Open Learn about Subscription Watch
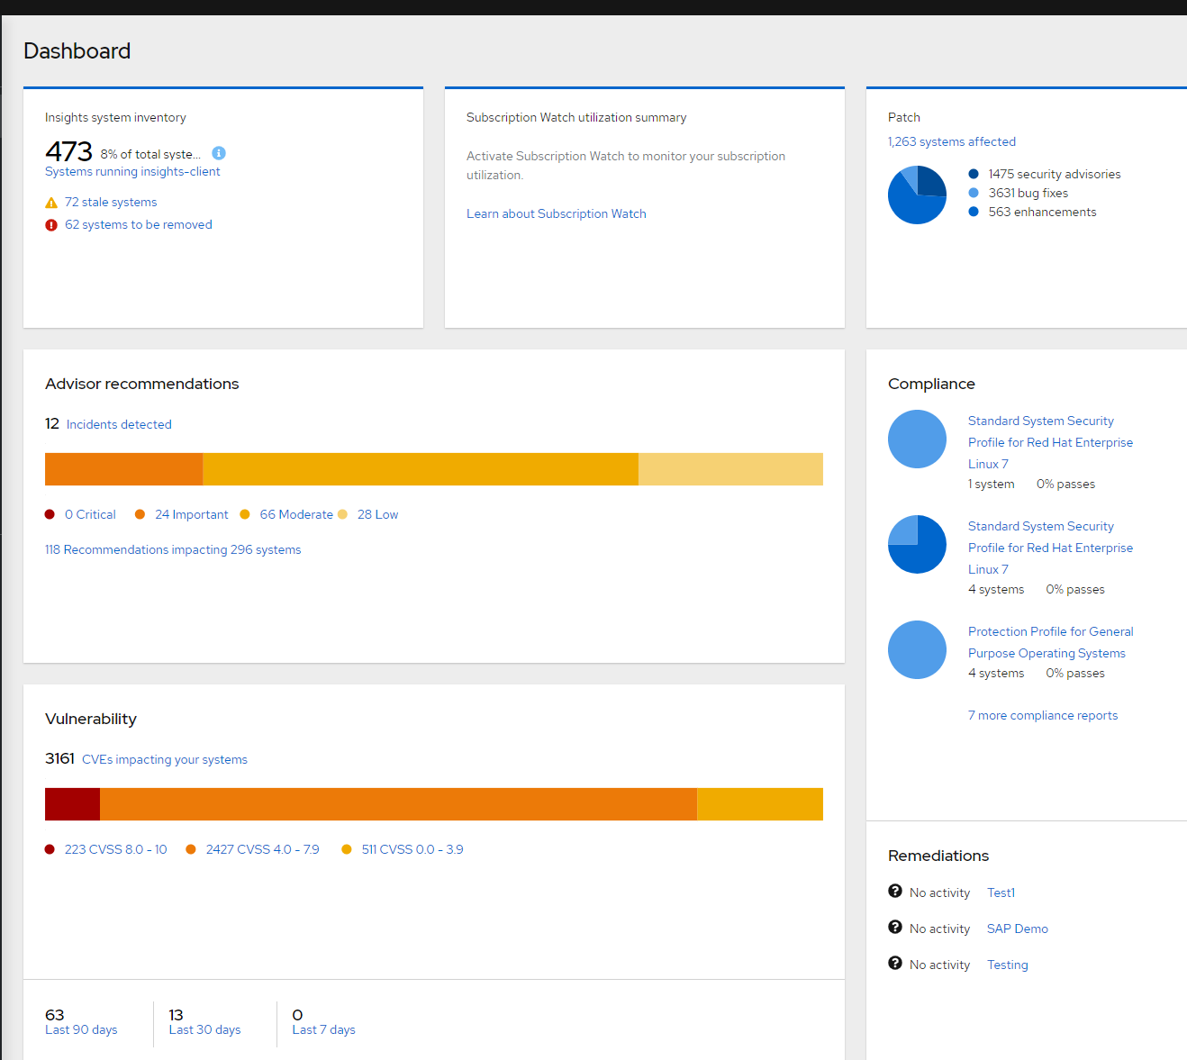Image resolution: width=1187 pixels, height=1060 pixels. (556, 213)
